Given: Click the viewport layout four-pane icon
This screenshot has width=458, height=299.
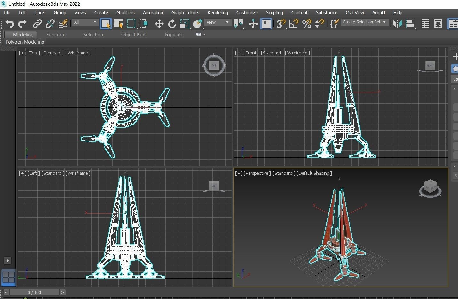Looking at the screenshot, I should (8, 277).
